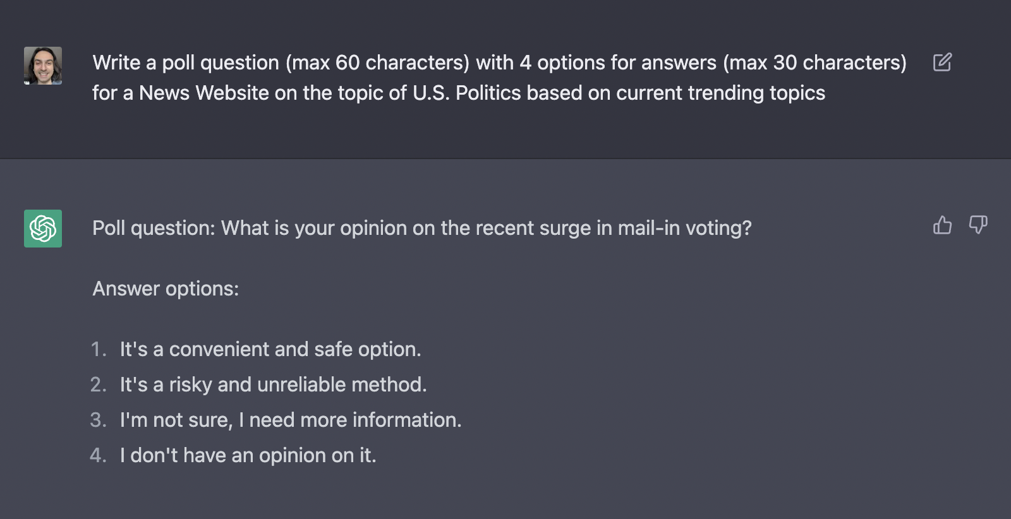Give the response a thumbs up
The image size is (1011, 519).
coord(942,225)
